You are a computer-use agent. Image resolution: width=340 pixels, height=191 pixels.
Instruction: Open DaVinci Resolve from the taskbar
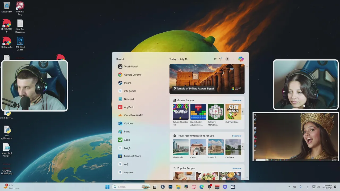pos(186,187)
